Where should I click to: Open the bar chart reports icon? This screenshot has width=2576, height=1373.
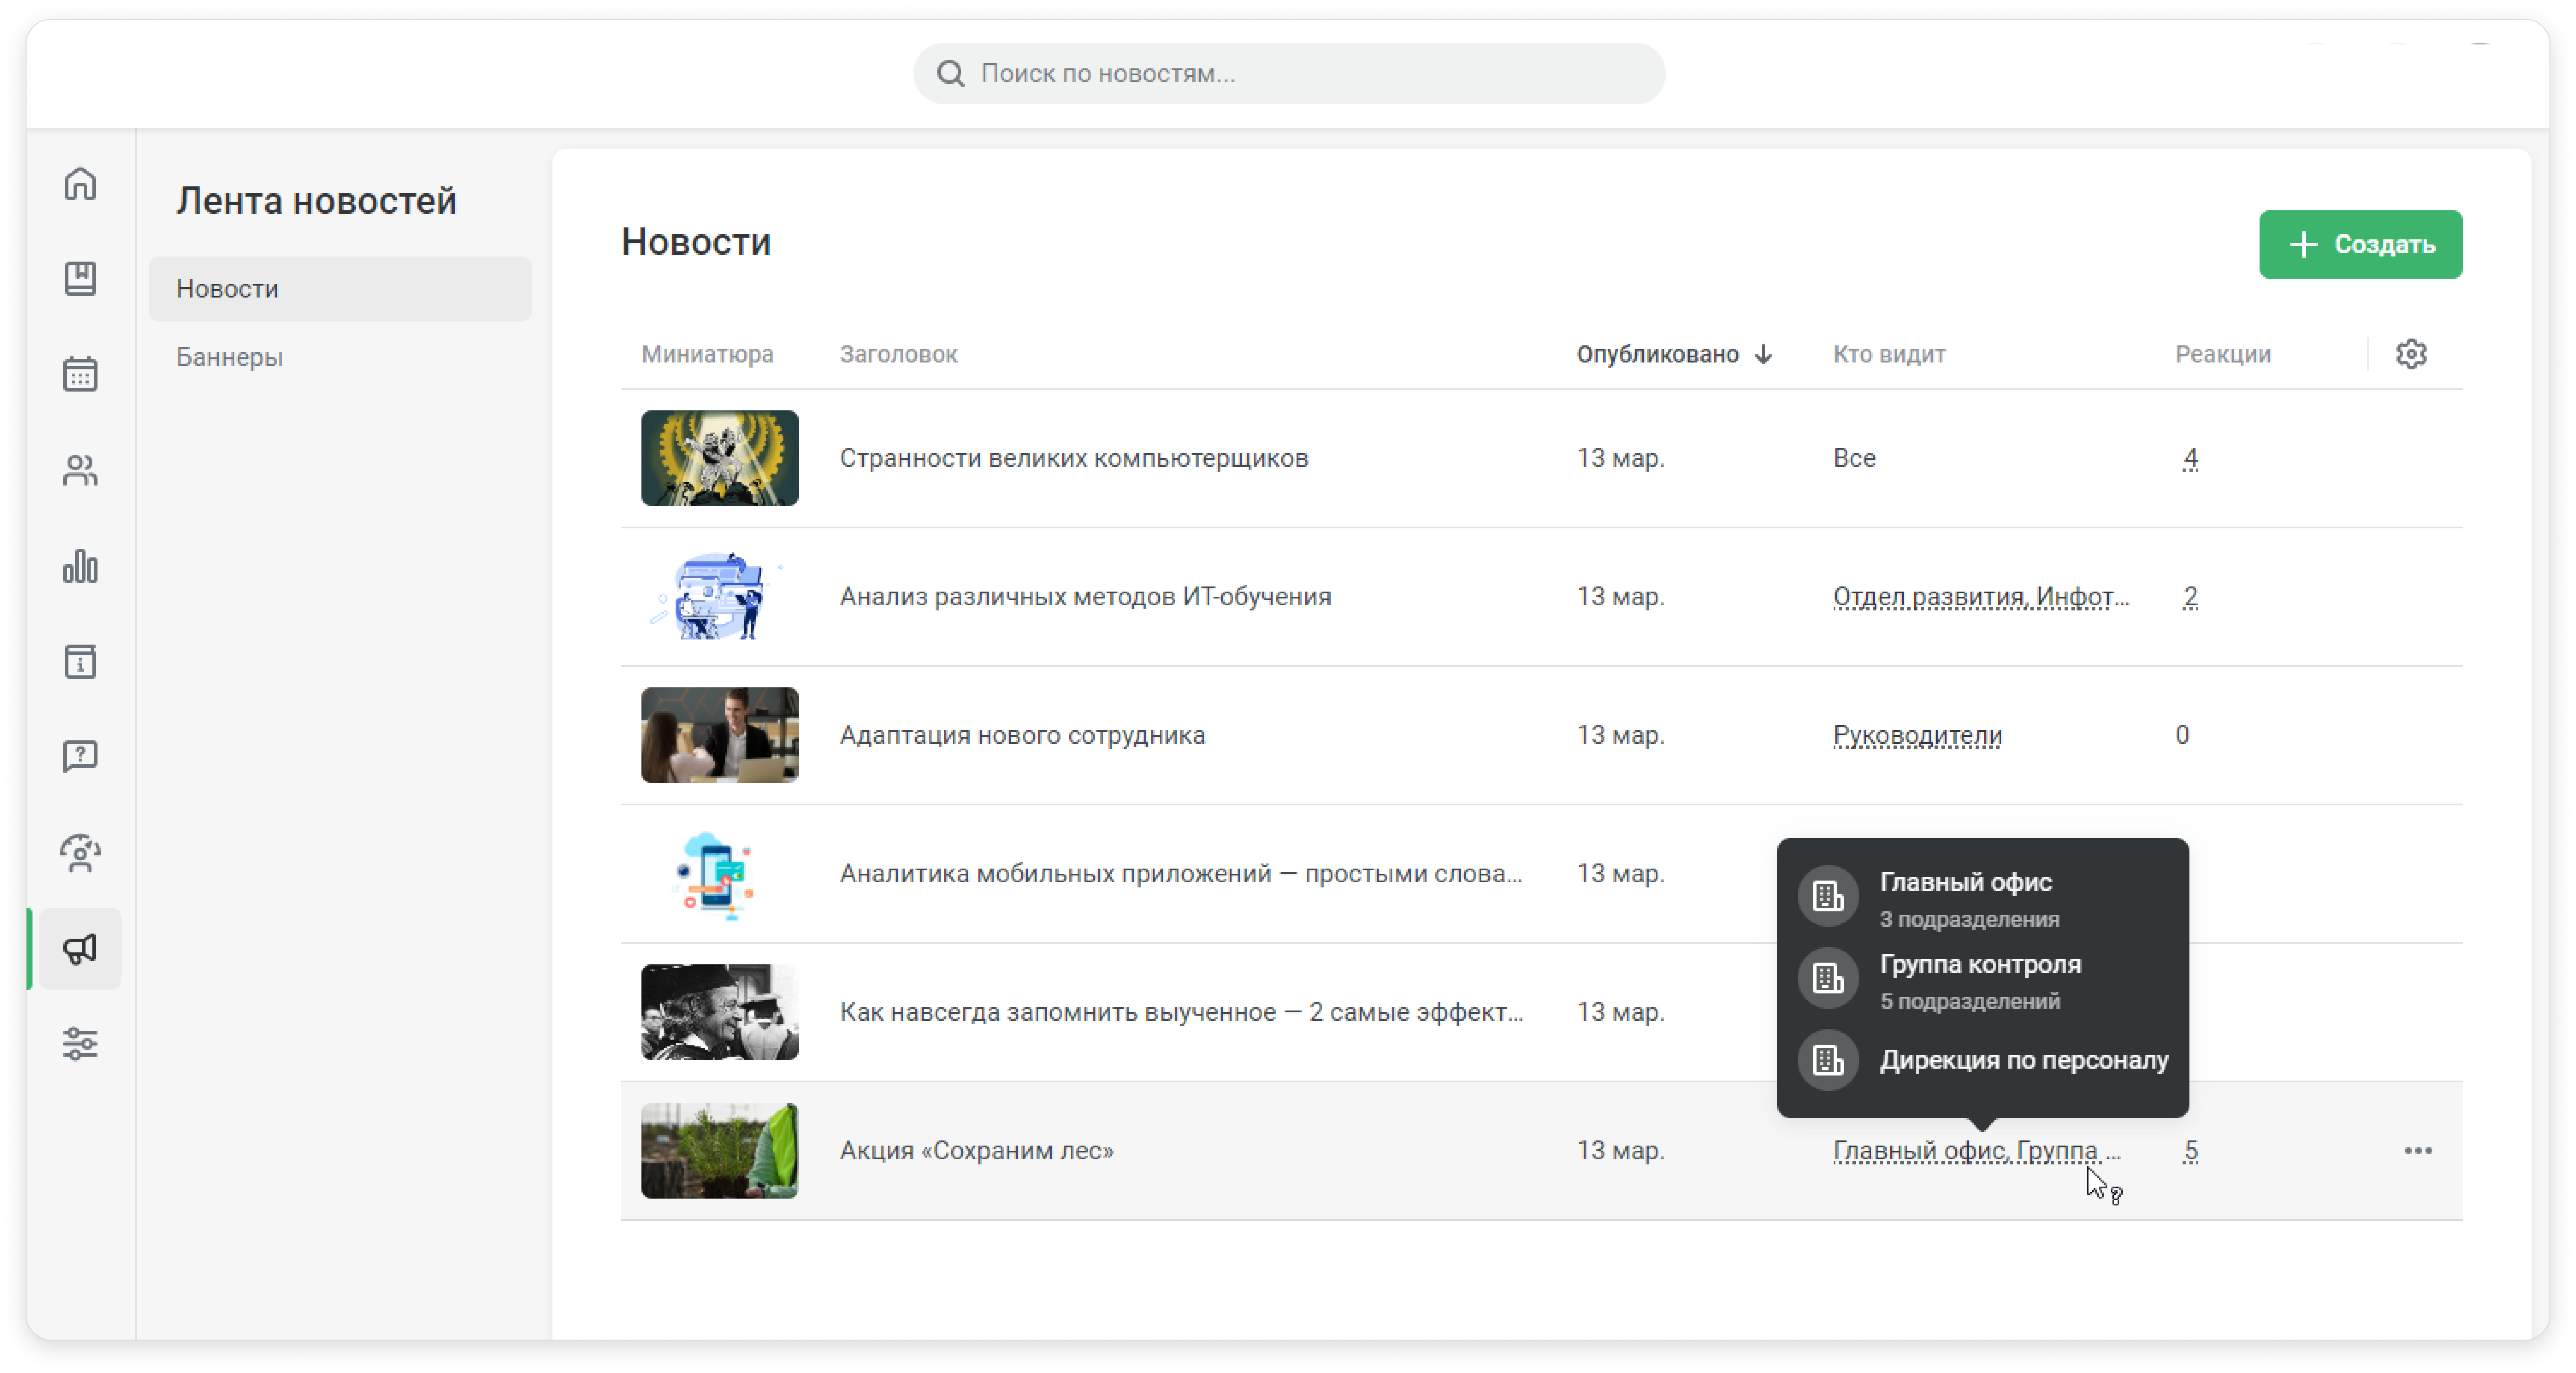[x=80, y=566]
